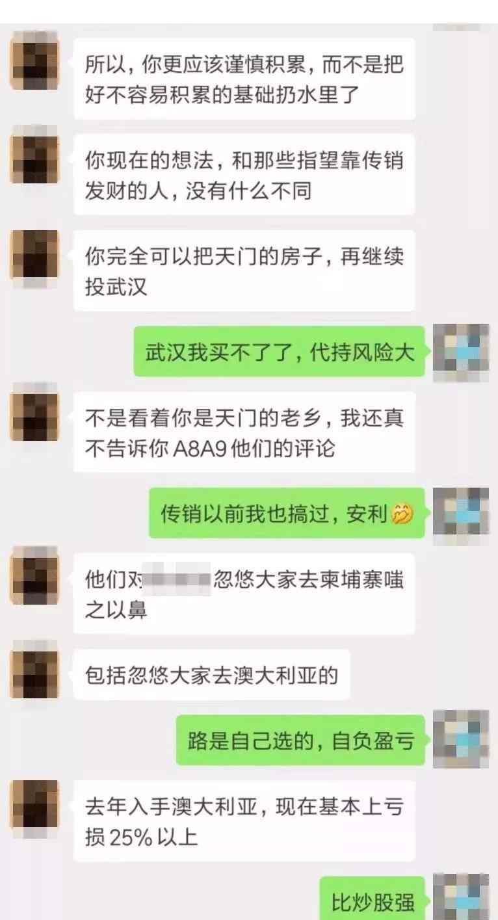The height and width of the screenshot is (920, 498).
Task: Select the '所以，你更应该谨慎积累' message bubble
Action: [x=244, y=79]
